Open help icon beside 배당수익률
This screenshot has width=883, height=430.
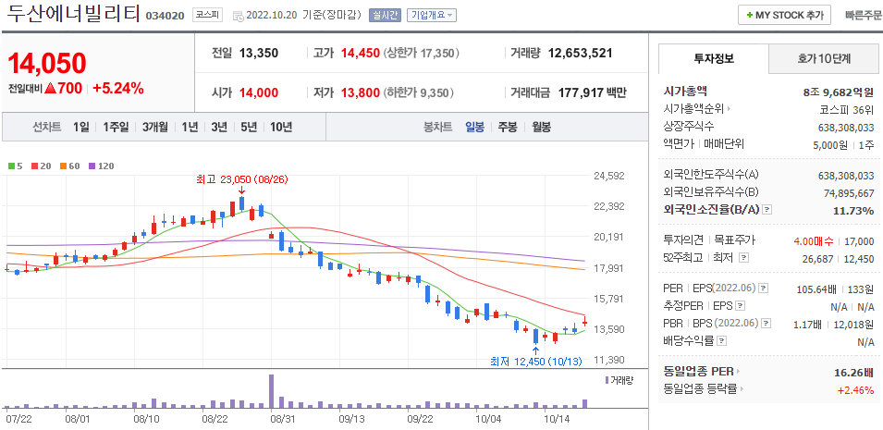pos(722,341)
